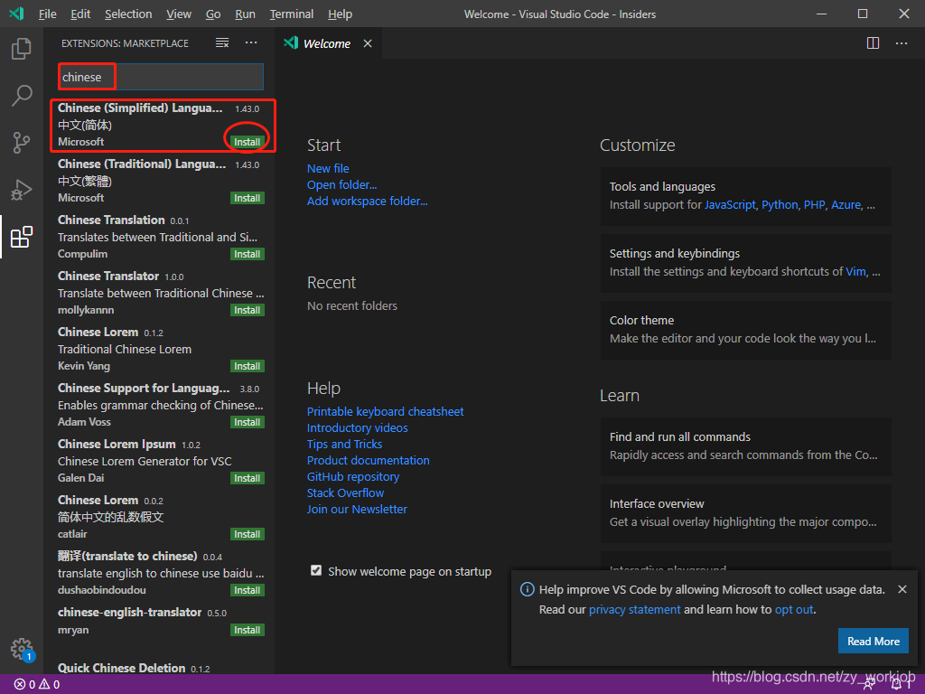The height and width of the screenshot is (694, 925).
Task: Open Interface overview card
Action: coord(745,513)
